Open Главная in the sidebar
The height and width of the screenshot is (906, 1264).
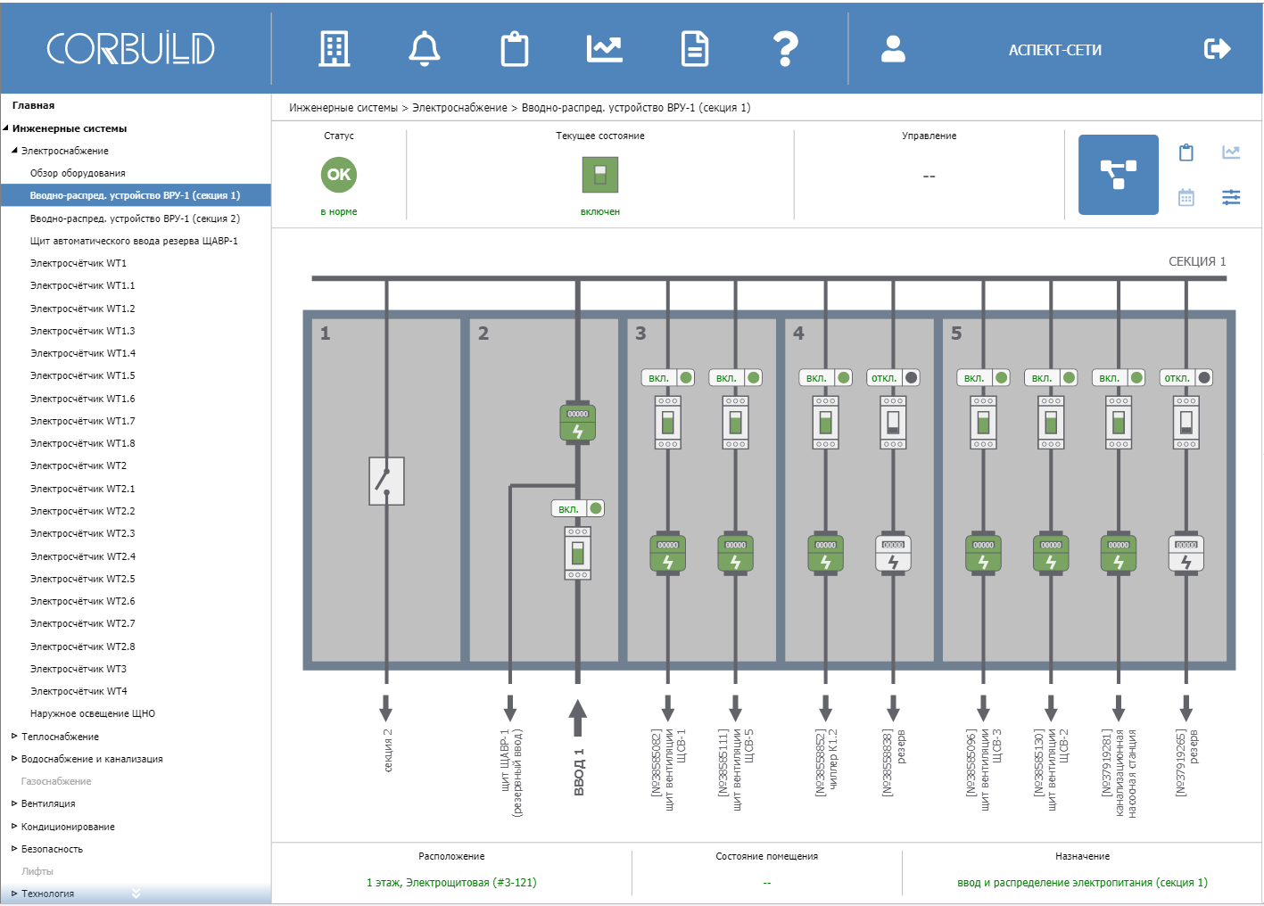(x=34, y=105)
